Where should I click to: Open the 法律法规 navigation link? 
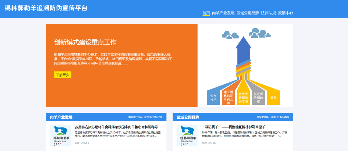268,13
